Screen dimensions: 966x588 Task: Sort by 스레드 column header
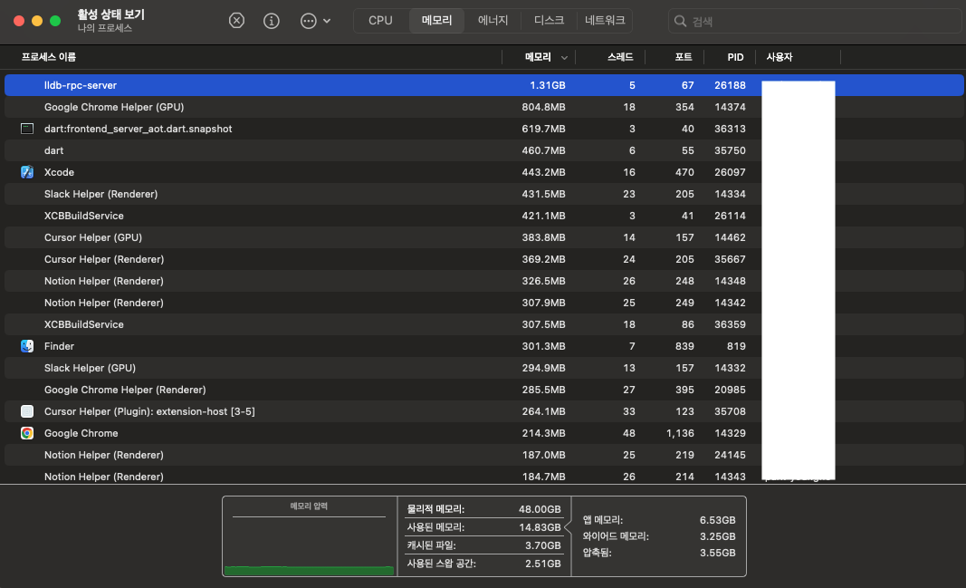[x=620, y=57]
